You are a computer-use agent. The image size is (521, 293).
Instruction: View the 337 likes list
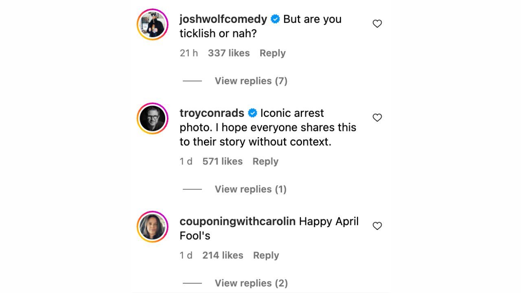[x=228, y=53]
